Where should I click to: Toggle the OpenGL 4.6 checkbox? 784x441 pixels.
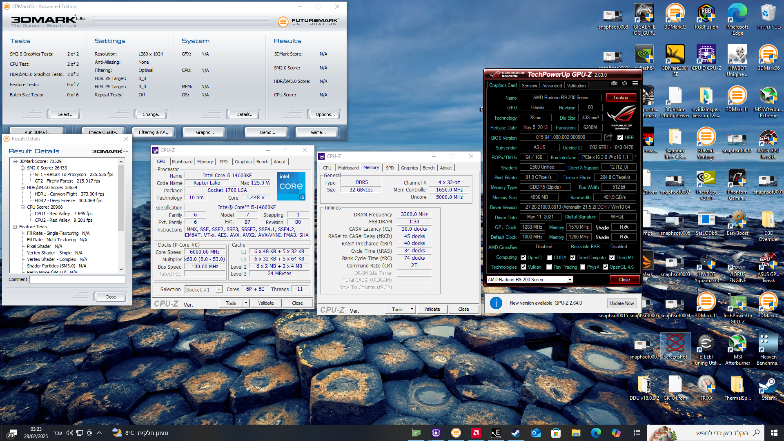tap(606, 267)
